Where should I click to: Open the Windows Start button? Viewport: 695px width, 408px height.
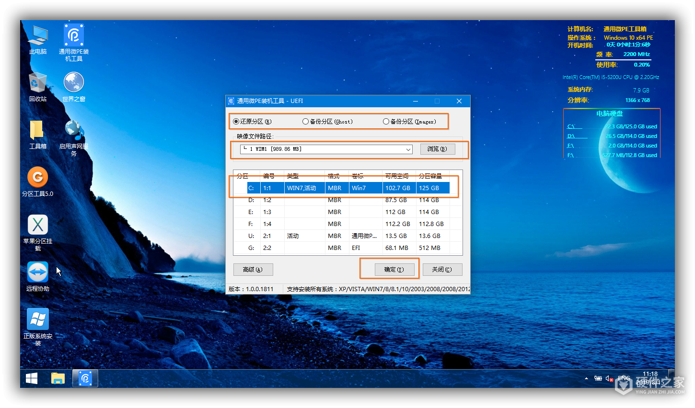click(32, 379)
